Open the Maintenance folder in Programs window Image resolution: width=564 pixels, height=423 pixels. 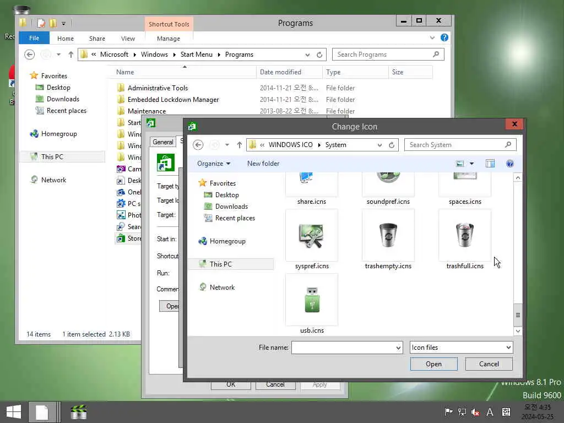[147, 111]
